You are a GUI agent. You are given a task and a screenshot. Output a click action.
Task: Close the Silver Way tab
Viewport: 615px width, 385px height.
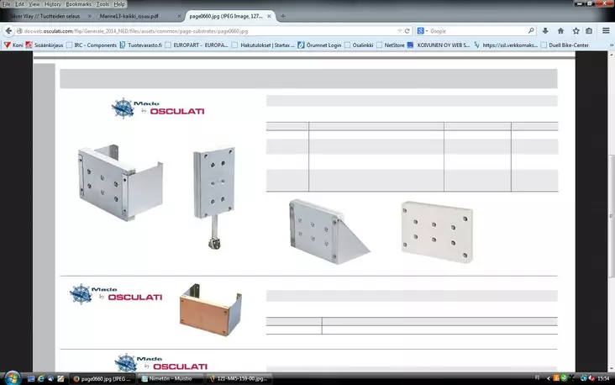coord(89,16)
